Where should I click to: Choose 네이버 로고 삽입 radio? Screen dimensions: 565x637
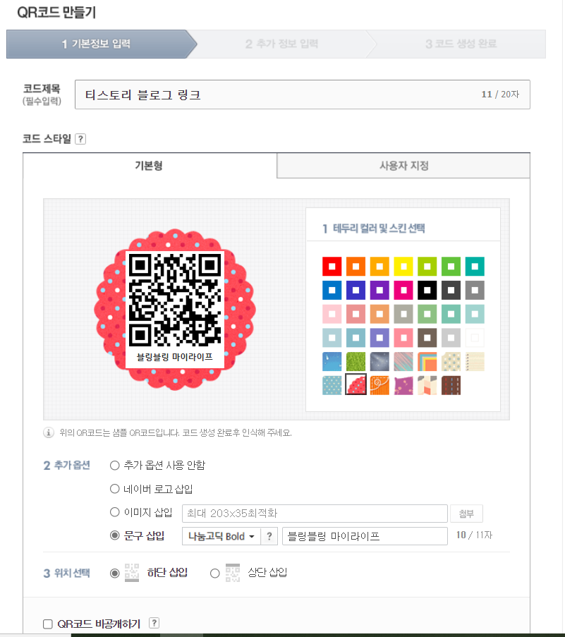point(114,489)
